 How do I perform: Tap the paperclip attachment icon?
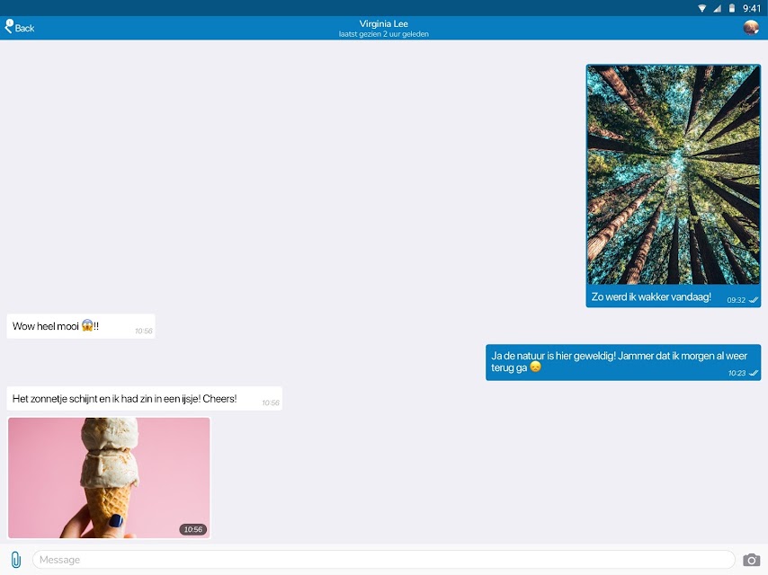click(15, 560)
